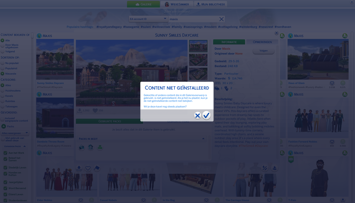Screen dimensions: 355x203
Task: Open the EA-account ID search dropdown
Action: 148,19
